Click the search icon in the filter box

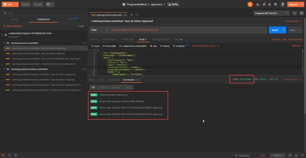pyautogui.click(x=5, y=13)
